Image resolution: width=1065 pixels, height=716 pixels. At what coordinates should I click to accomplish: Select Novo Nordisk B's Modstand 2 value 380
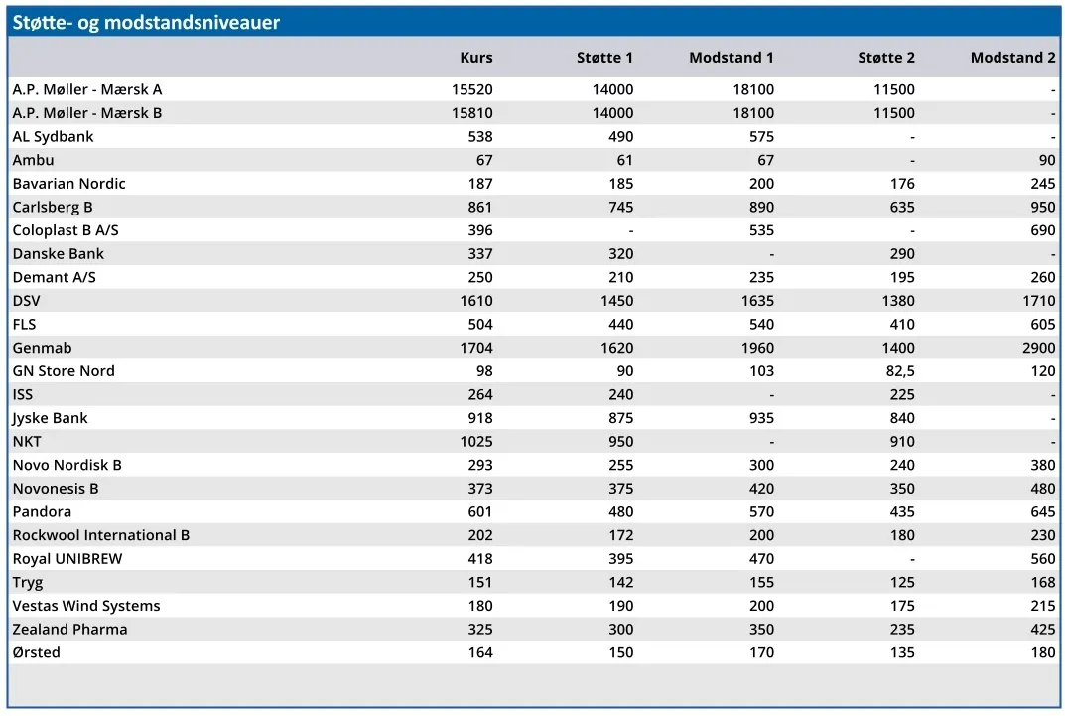click(x=1042, y=465)
